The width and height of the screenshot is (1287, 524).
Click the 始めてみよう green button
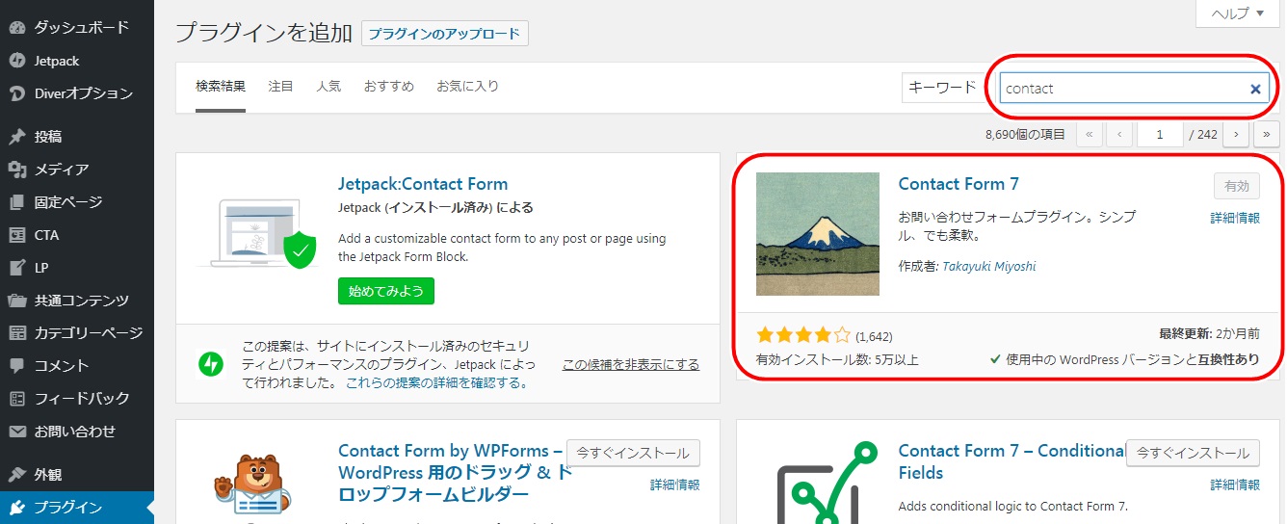[x=385, y=291]
